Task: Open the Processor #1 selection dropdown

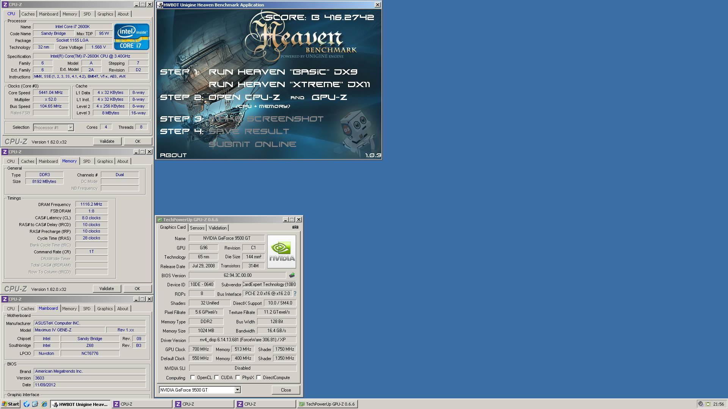Action: 71,128
